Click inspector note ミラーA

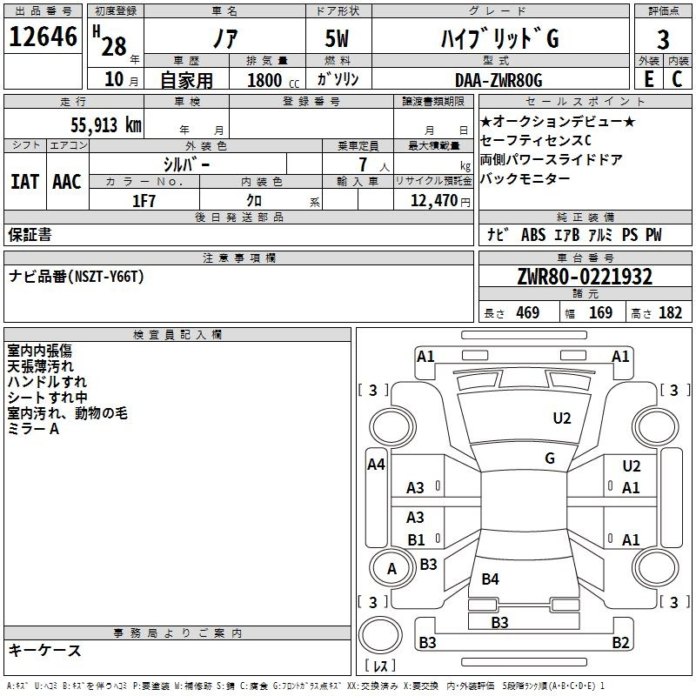[33, 429]
